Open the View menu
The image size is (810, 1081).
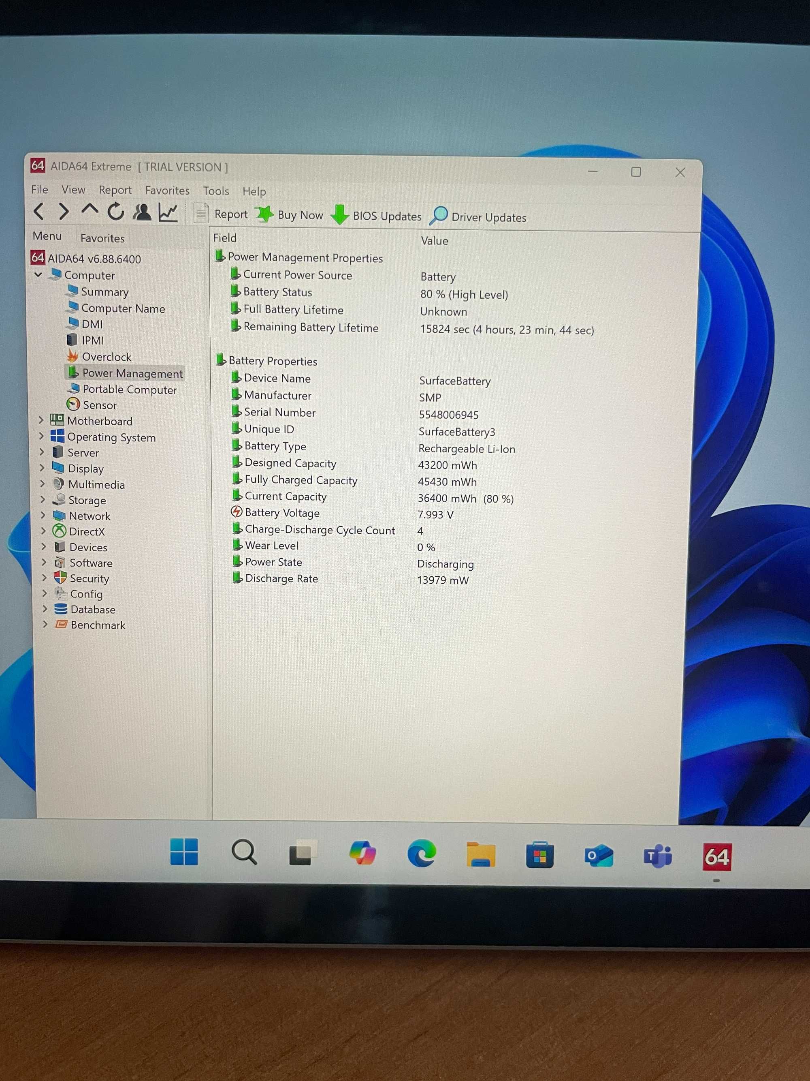pyautogui.click(x=73, y=190)
